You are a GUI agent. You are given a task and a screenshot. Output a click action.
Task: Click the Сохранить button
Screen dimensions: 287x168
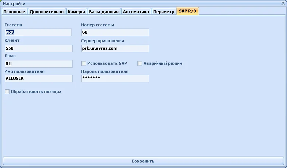[x=143, y=161]
